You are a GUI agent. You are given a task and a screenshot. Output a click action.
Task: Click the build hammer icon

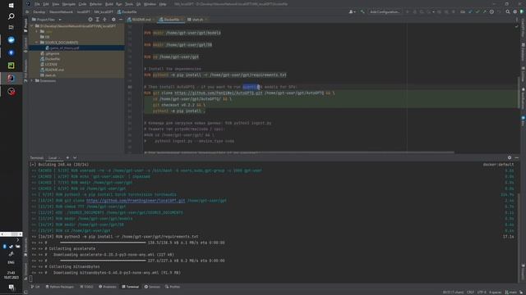click(362, 12)
